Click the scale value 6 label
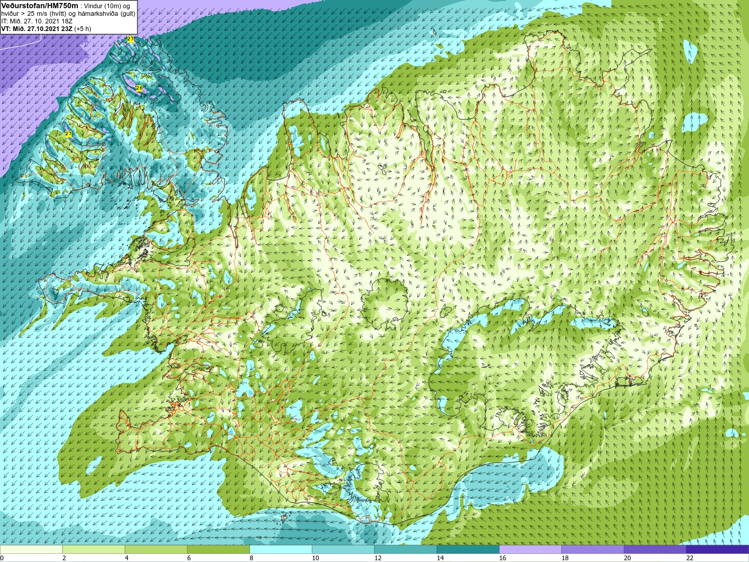The height and width of the screenshot is (562, 749). pyautogui.click(x=189, y=558)
